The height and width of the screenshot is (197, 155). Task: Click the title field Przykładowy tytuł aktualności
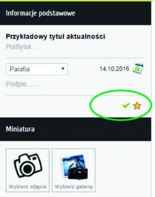click(x=55, y=36)
